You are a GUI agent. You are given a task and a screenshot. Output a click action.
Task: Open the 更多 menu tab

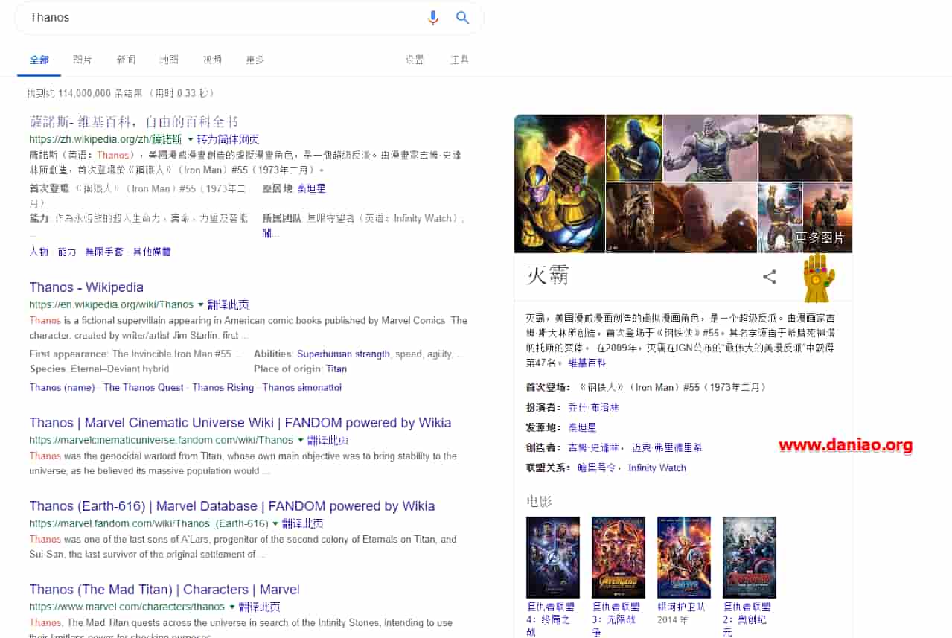coord(255,60)
